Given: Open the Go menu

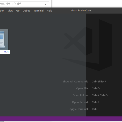Looking at the screenshot, I should click(18, 11).
